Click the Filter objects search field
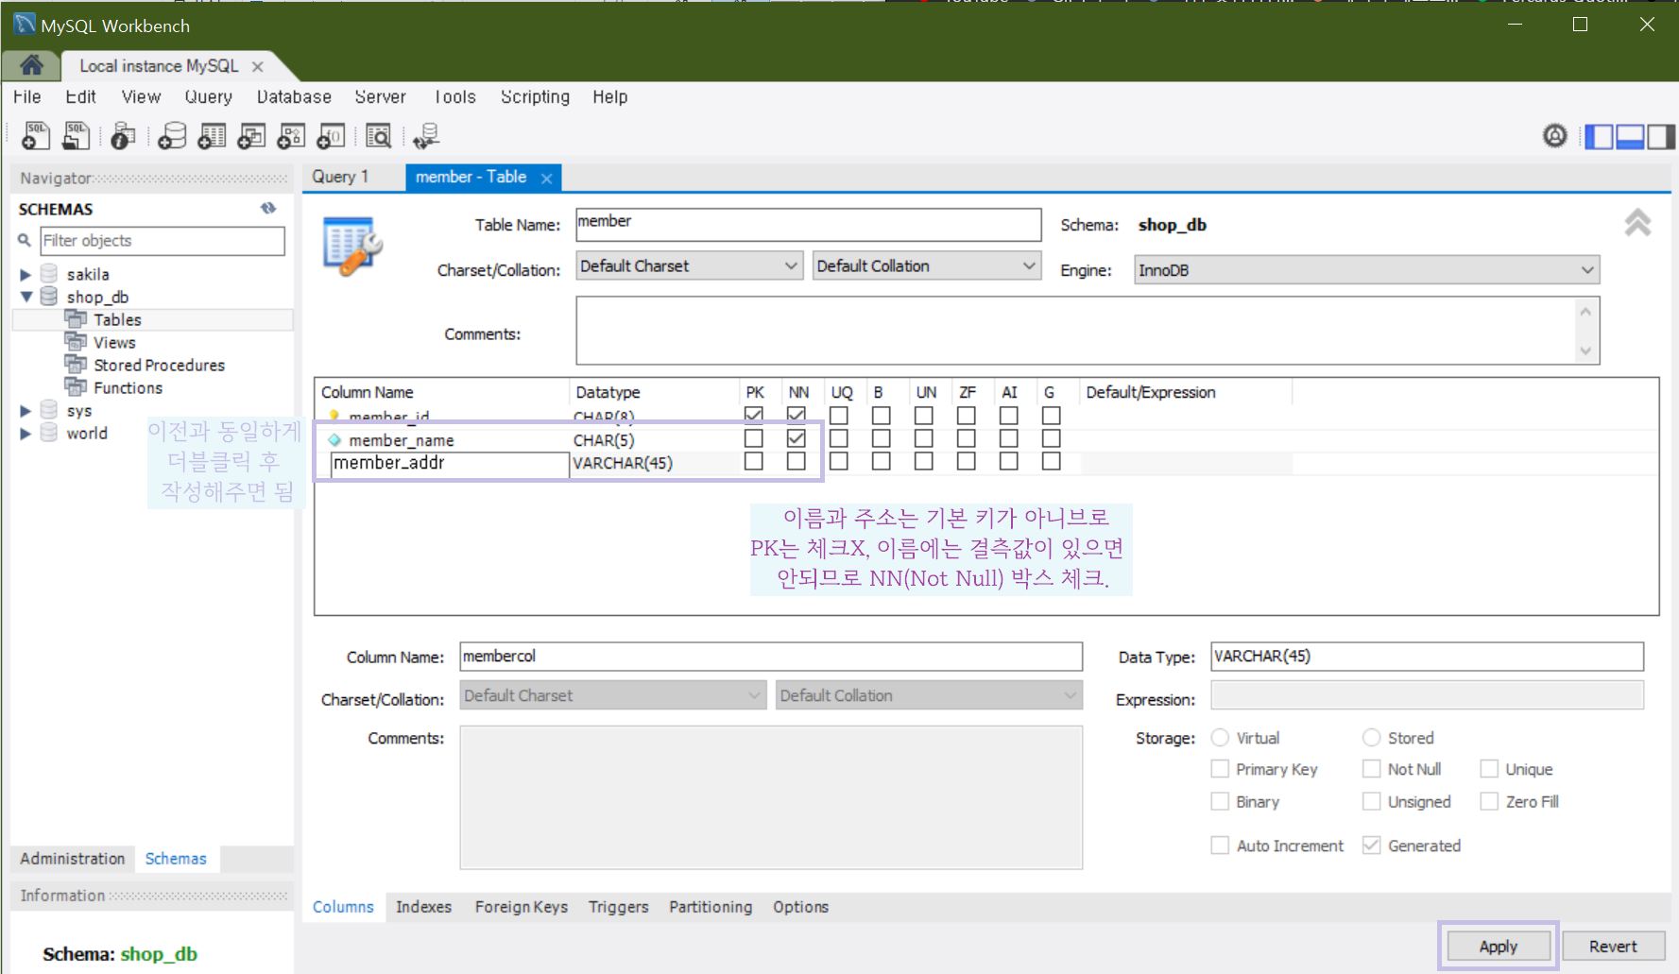This screenshot has width=1679, height=974. [163, 241]
